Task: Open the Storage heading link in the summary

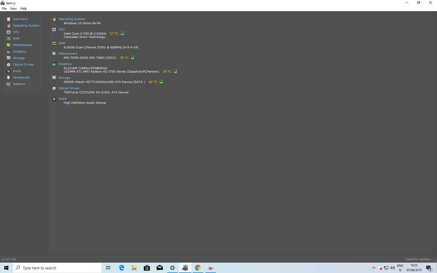Action: point(64,78)
